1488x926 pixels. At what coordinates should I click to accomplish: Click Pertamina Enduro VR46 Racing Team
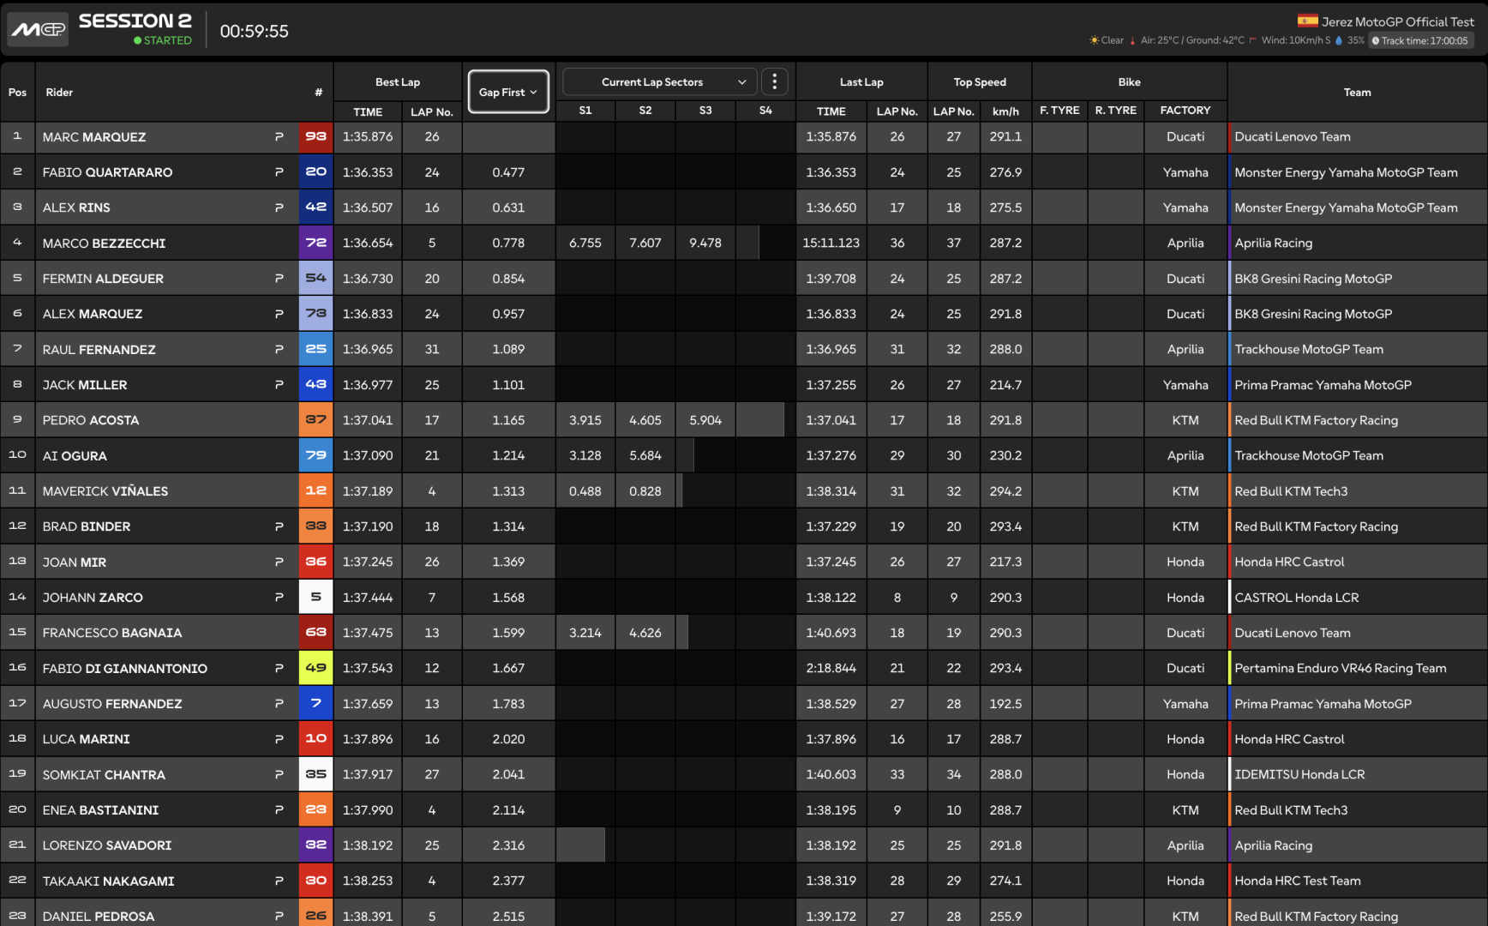(1340, 669)
